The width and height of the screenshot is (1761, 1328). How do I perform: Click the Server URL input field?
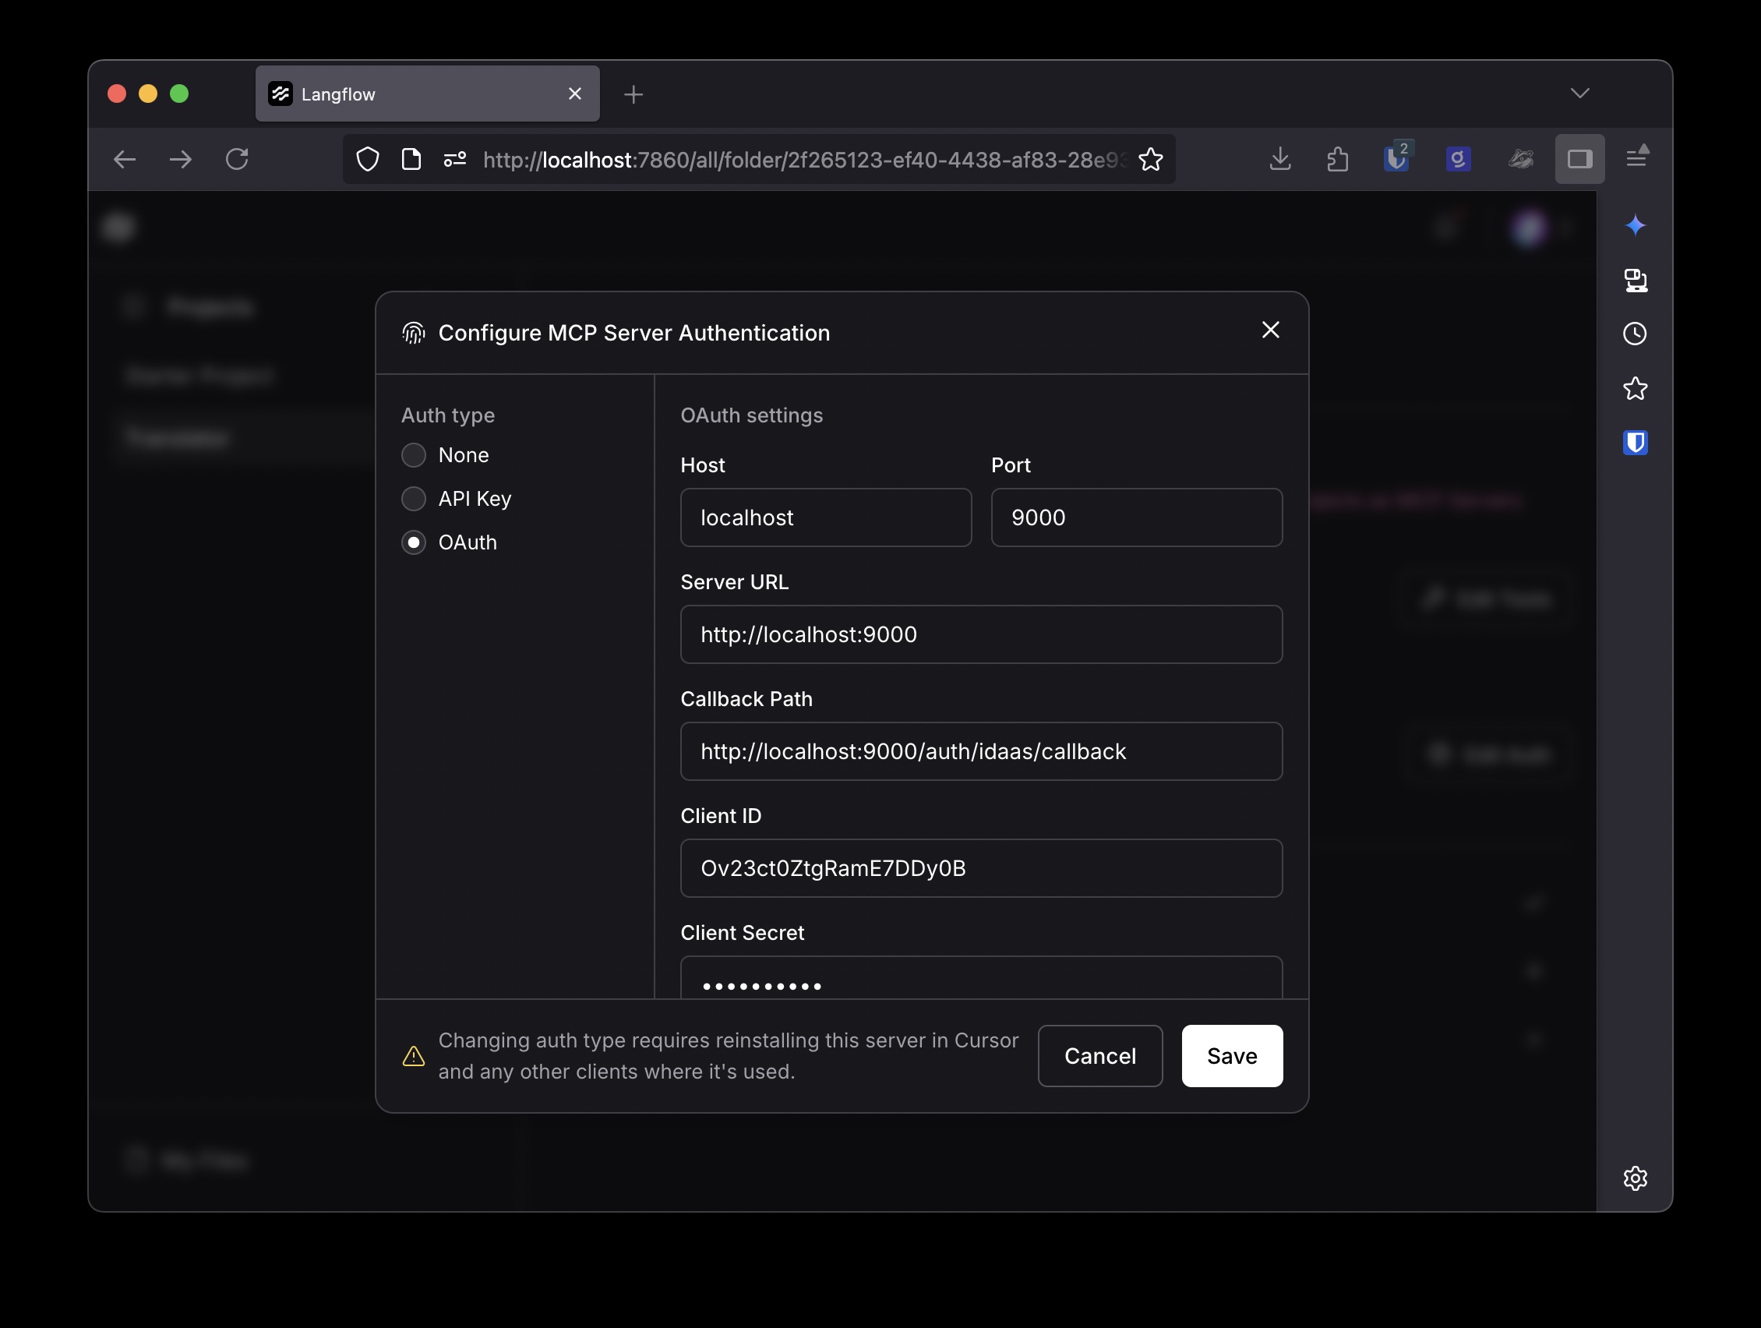[x=981, y=634]
